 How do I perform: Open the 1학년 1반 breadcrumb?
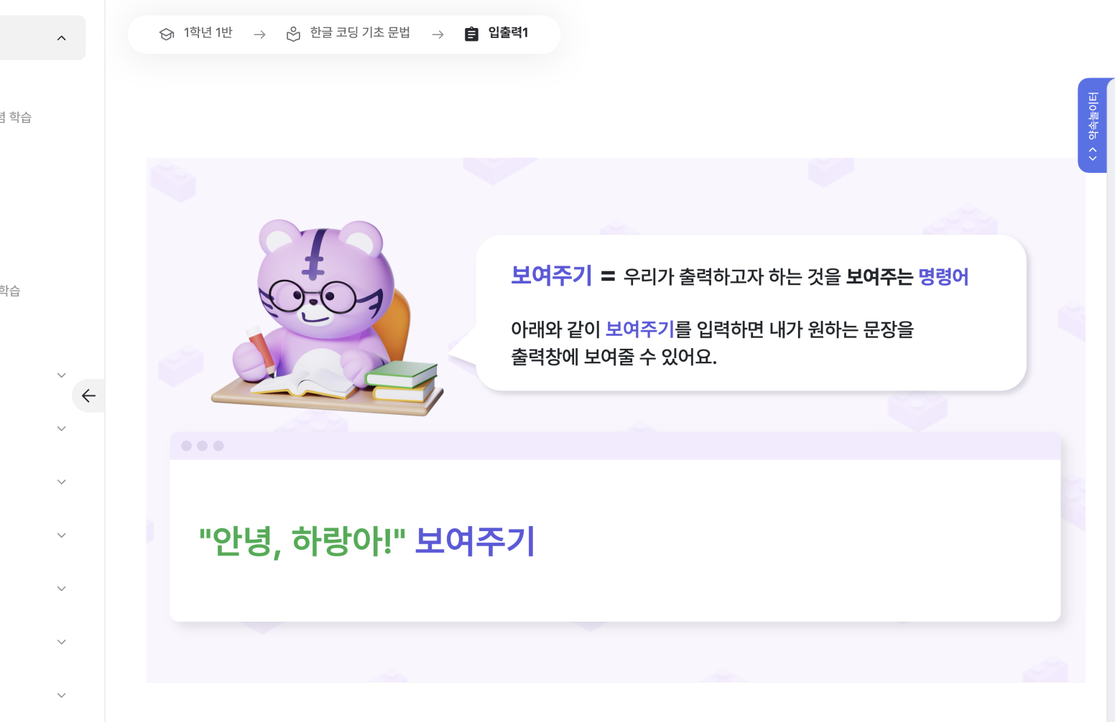pyautogui.click(x=208, y=33)
